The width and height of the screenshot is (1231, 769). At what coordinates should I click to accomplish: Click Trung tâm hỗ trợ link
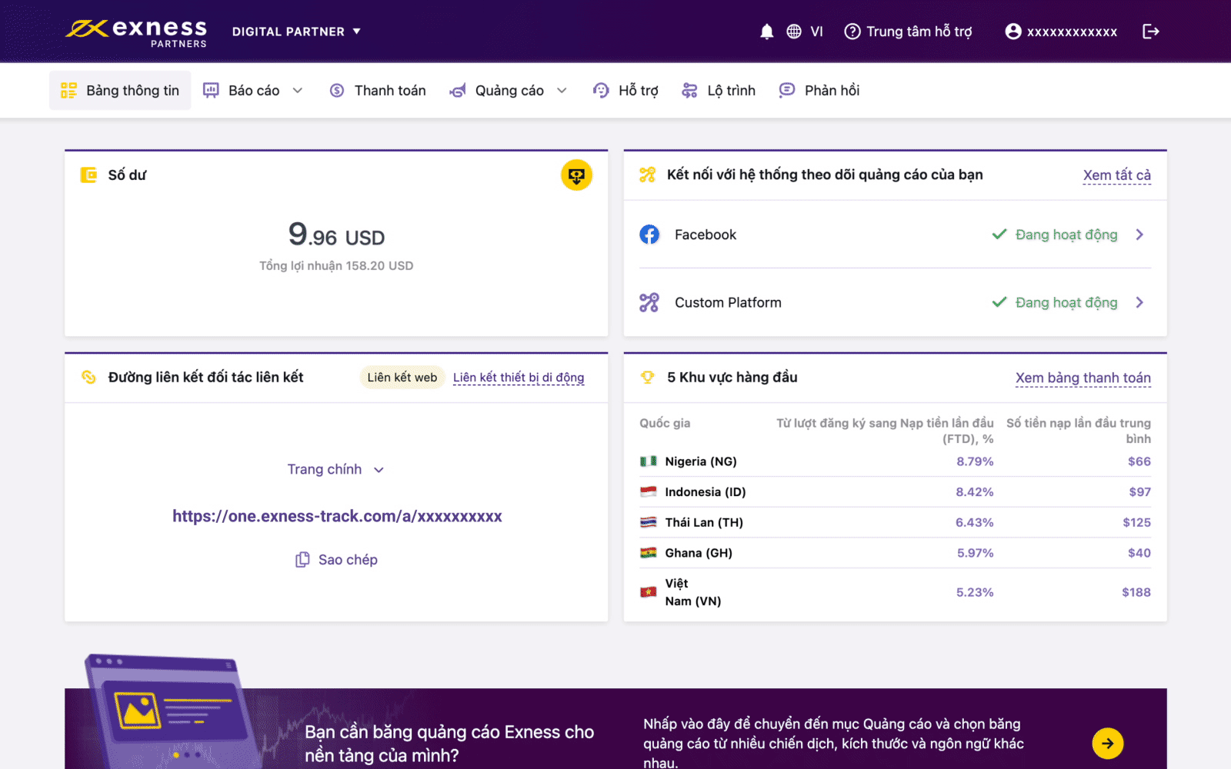[919, 32]
